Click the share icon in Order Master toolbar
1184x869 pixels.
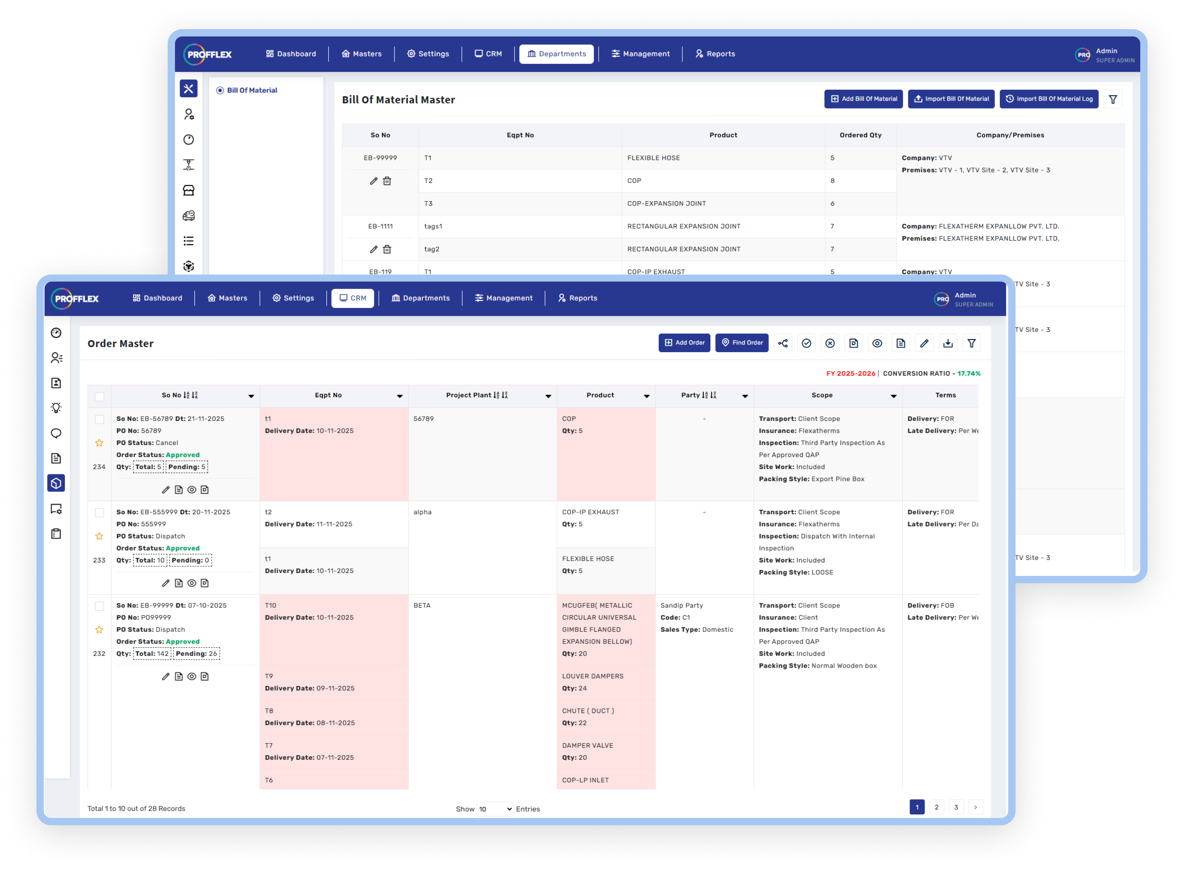783,343
